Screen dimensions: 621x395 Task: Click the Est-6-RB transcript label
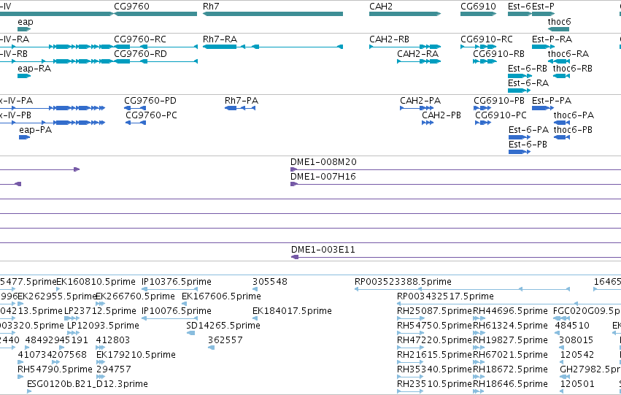(527, 69)
